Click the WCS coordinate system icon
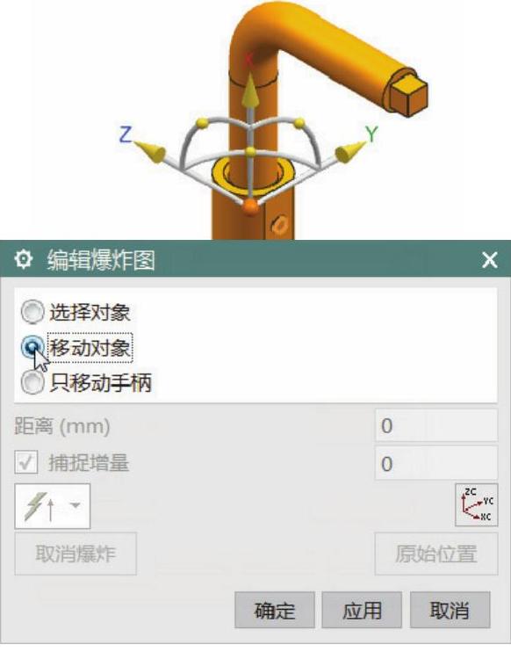 [476, 504]
